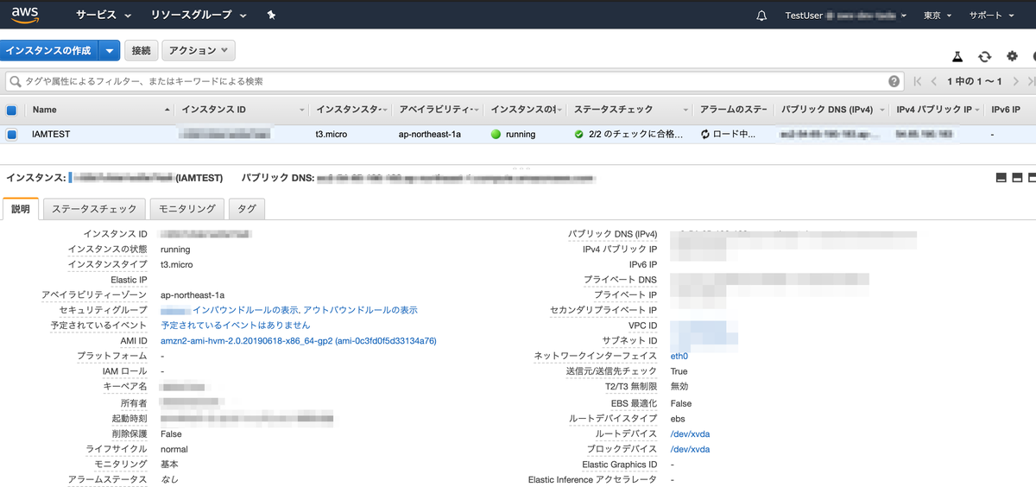The image size is (1036, 487).
Task: Open the サポート menu
Action: 993,16
